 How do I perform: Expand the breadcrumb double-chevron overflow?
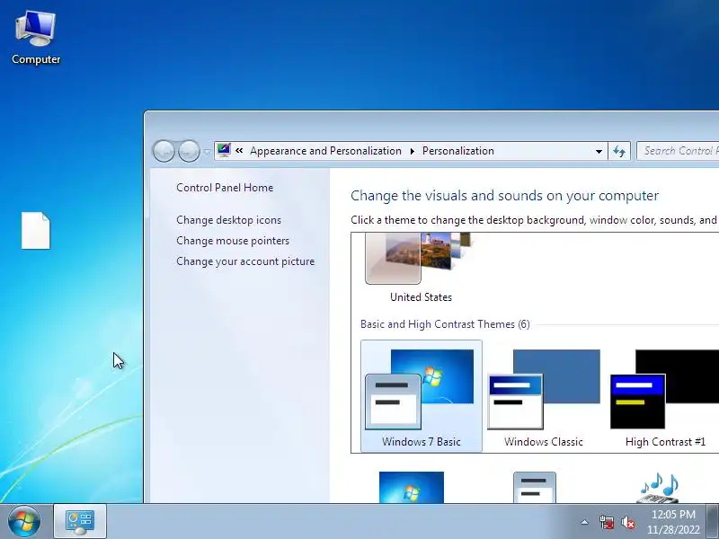[239, 150]
